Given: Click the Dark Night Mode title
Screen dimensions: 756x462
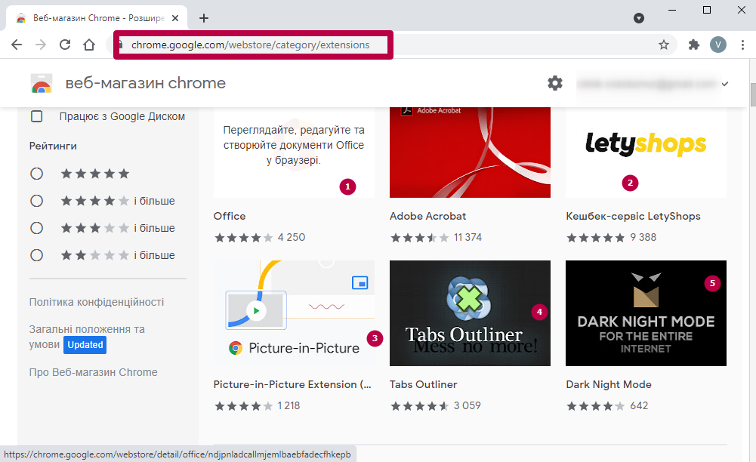Looking at the screenshot, I should [609, 384].
